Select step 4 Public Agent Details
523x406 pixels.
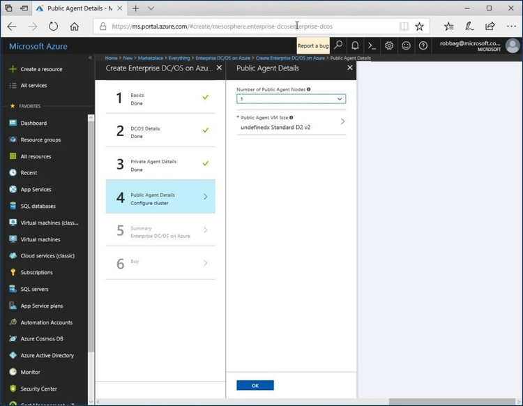click(160, 197)
